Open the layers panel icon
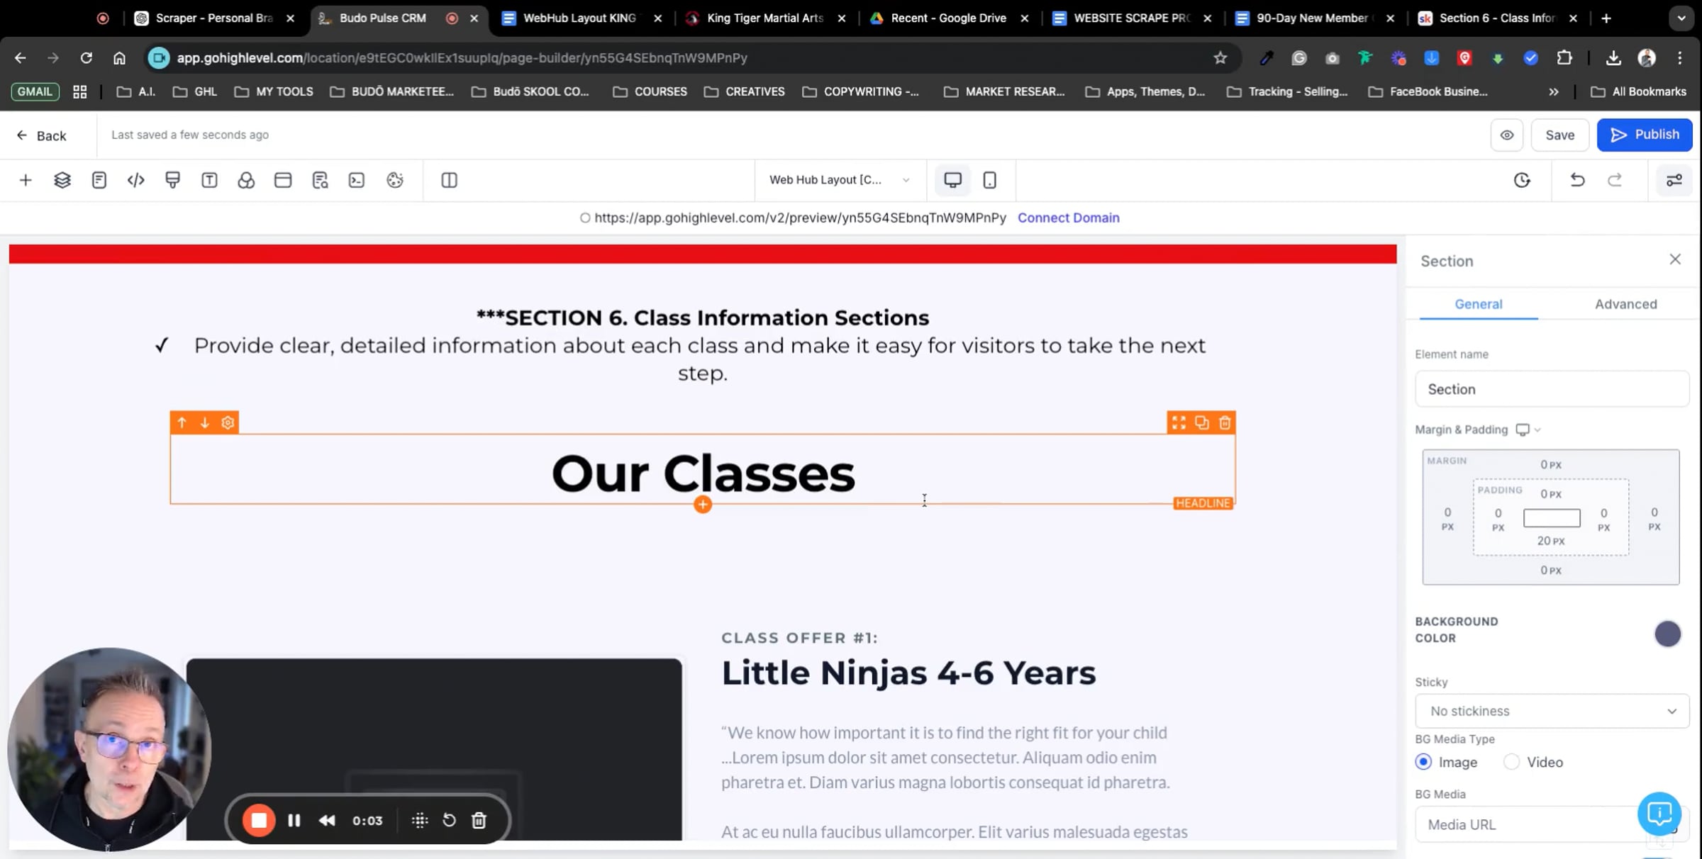 (x=62, y=180)
